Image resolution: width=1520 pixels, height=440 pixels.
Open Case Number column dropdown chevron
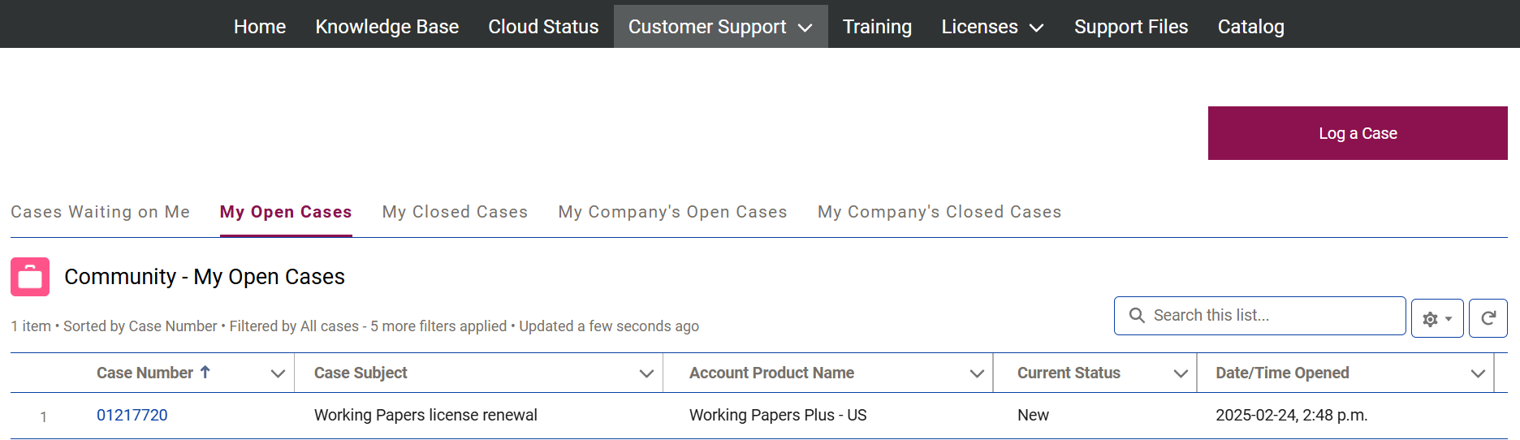click(x=278, y=373)
